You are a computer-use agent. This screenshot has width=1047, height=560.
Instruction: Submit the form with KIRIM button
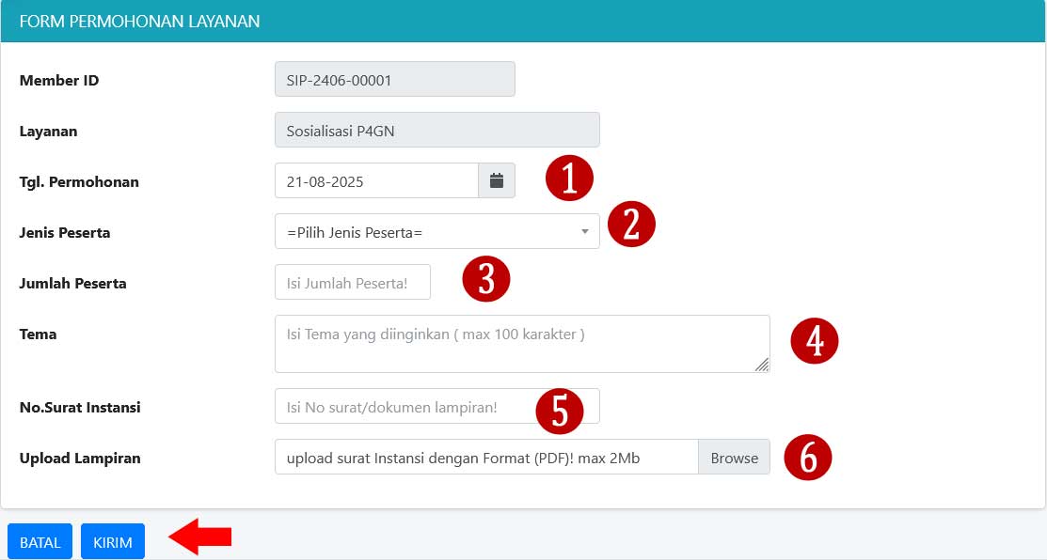point(113,542)
